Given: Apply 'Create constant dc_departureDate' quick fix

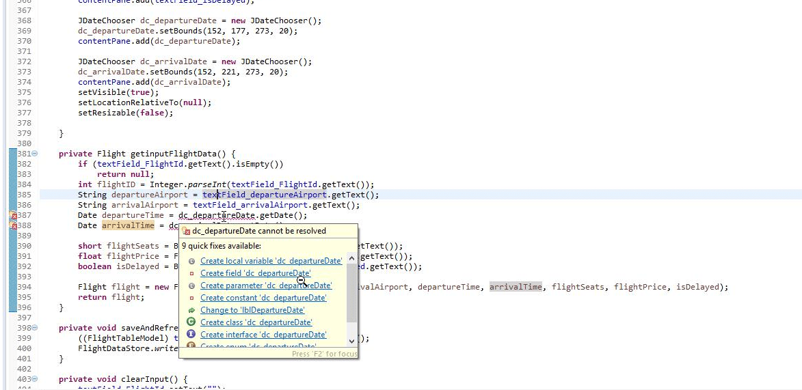Looking at the screenshot, I should 263,298.
